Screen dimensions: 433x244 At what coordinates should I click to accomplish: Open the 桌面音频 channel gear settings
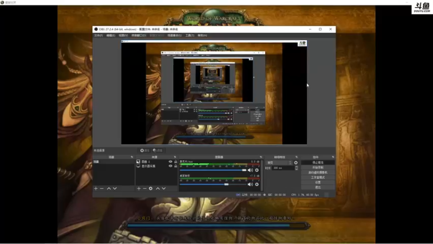pos(257,184)
